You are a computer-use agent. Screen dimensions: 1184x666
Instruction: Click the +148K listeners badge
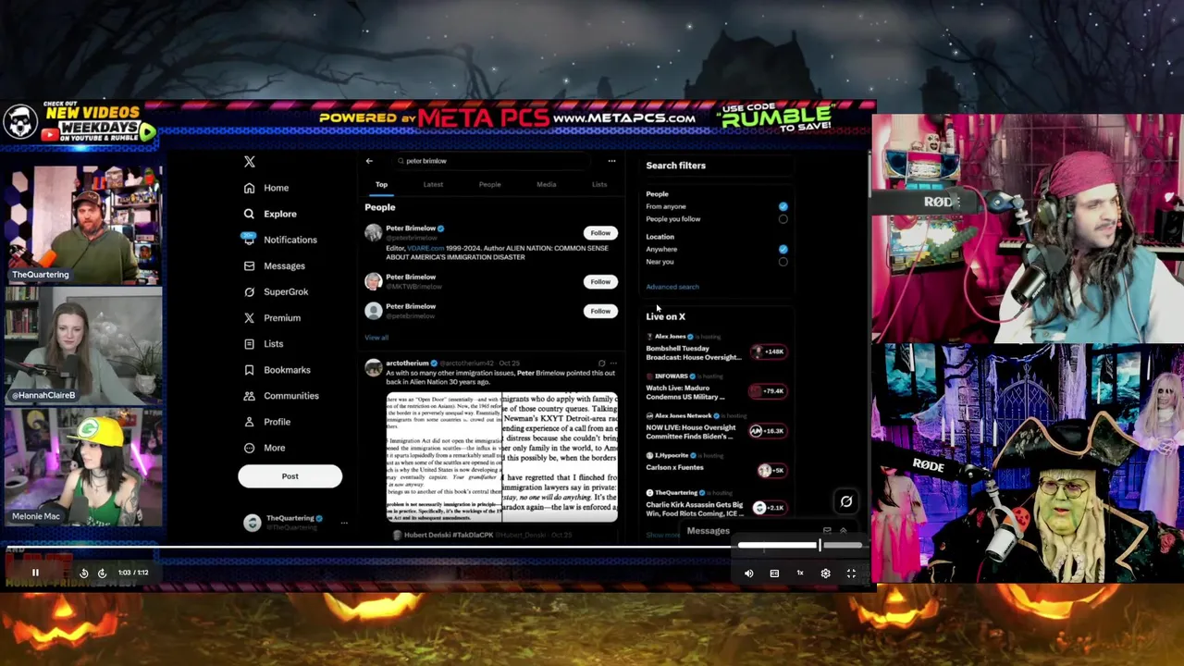click(770, 351)
